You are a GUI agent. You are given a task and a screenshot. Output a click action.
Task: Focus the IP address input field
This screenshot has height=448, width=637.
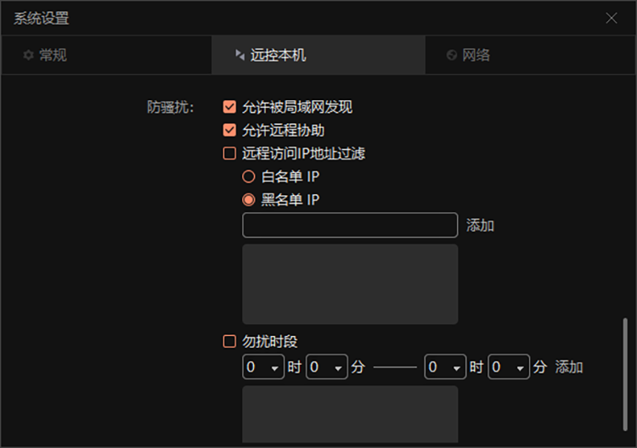pyautogui.click(x=350, y=225)
